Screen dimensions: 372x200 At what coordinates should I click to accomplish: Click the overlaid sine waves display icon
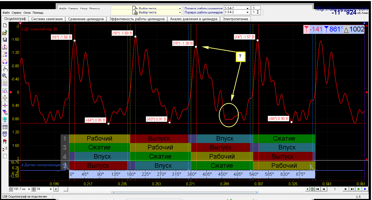pos(5,91)
